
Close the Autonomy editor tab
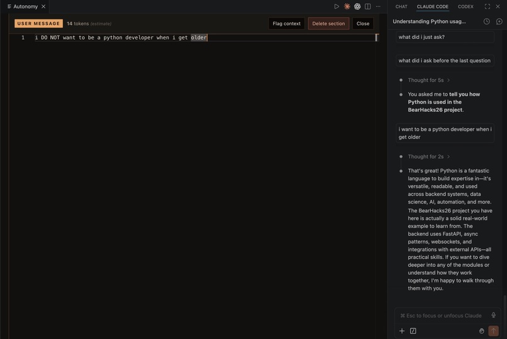(x=43, y=6)
